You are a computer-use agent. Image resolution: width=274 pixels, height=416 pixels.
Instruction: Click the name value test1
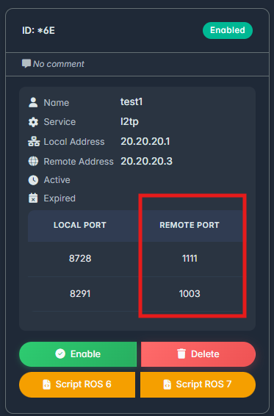click(x=131, y=101)
